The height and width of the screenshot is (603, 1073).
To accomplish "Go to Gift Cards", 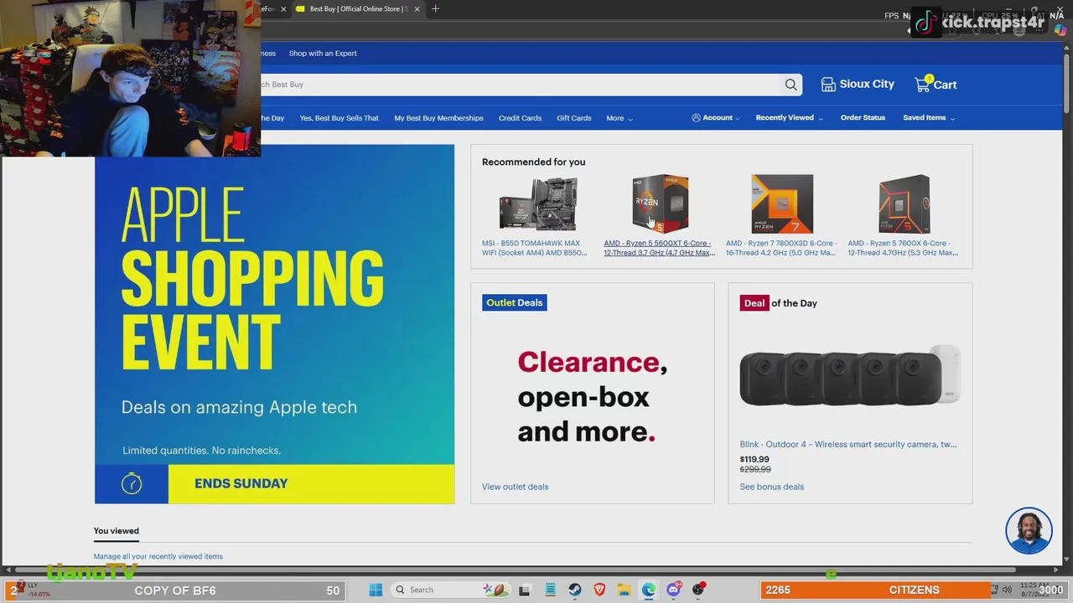I will [x=574, y=118].
